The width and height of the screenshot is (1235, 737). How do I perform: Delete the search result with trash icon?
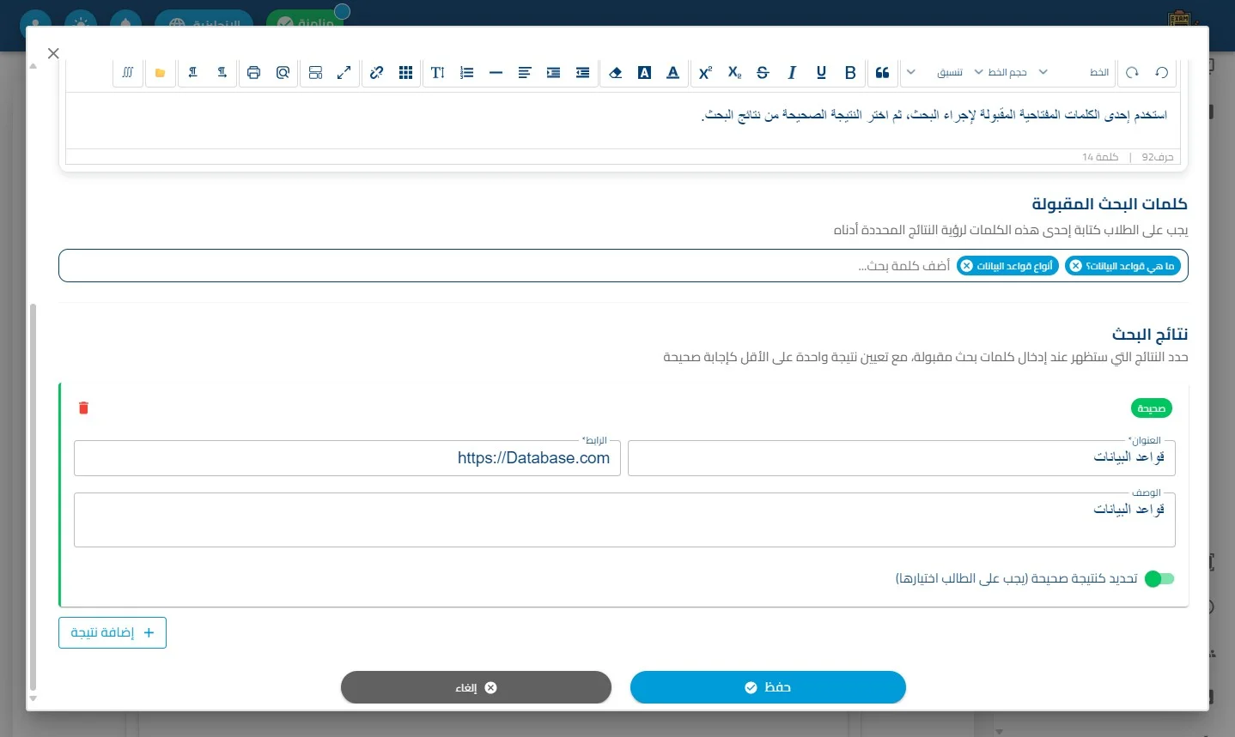[x=83, y=408]
